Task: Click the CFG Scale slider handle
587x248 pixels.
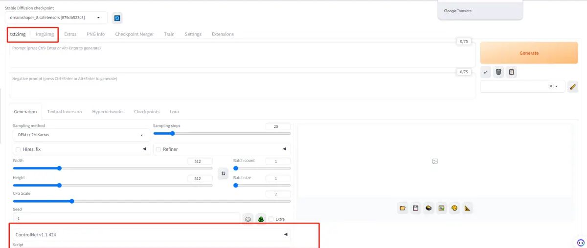Action: point(72,201)
